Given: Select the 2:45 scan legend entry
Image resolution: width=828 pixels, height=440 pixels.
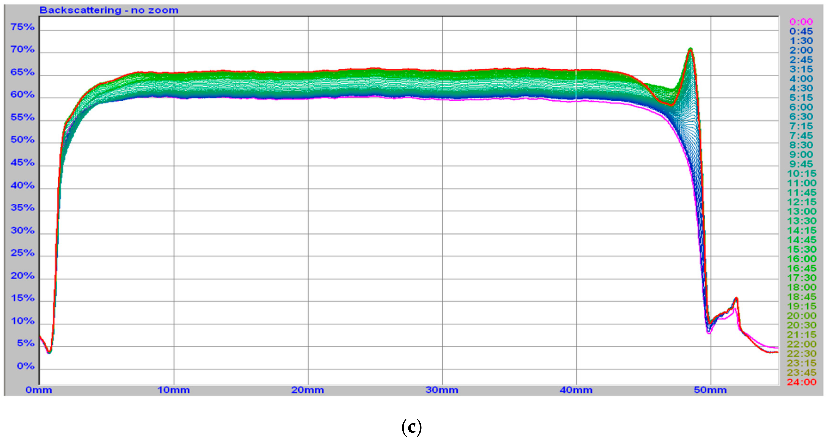Looking at the screenshot, I should tap(801, 60).
